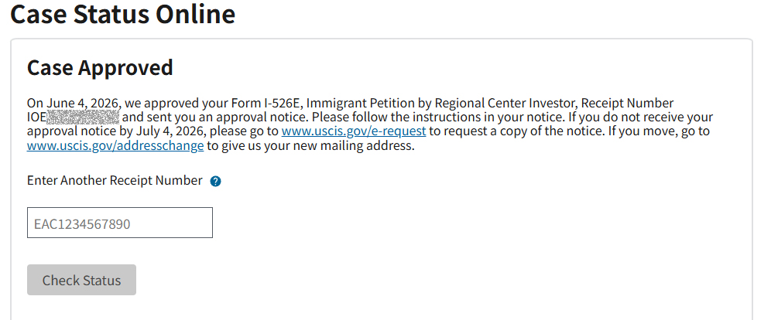Click the Case Status Online page heading
This screenshot has width=771, height=320.
[123, 14]
